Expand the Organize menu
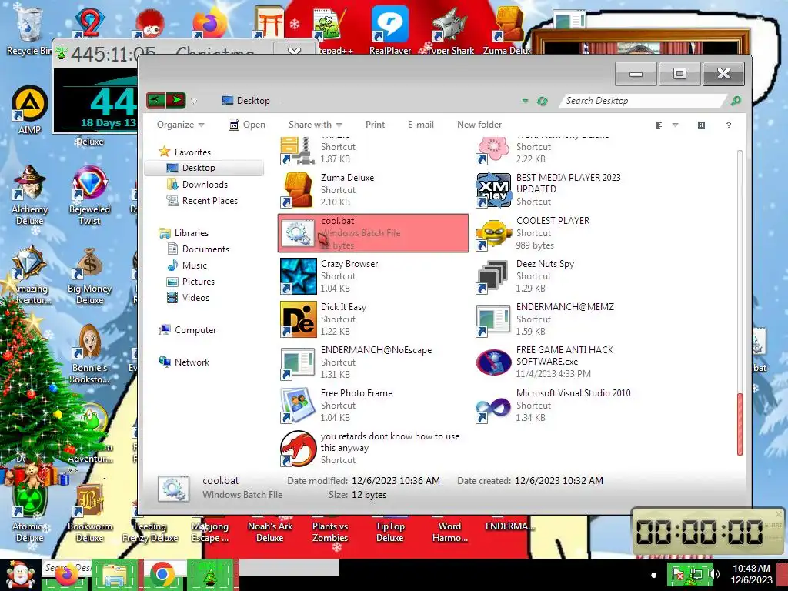This screenshot has width=788, height=591. [180, 125]
